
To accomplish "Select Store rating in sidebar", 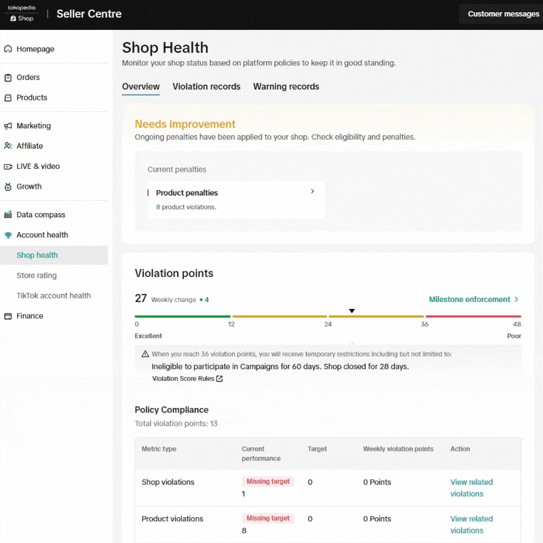I will point(37,276).
